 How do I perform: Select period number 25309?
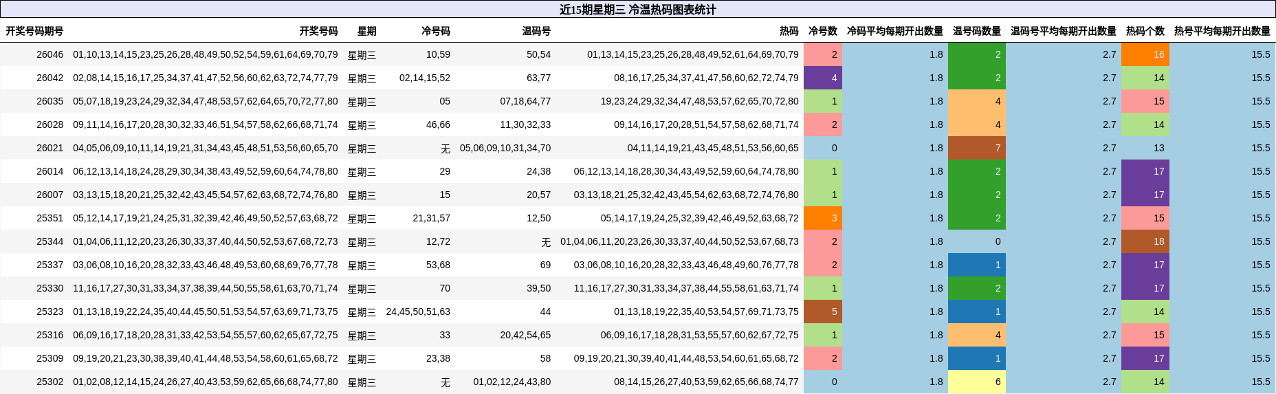[x=49, y=358]
